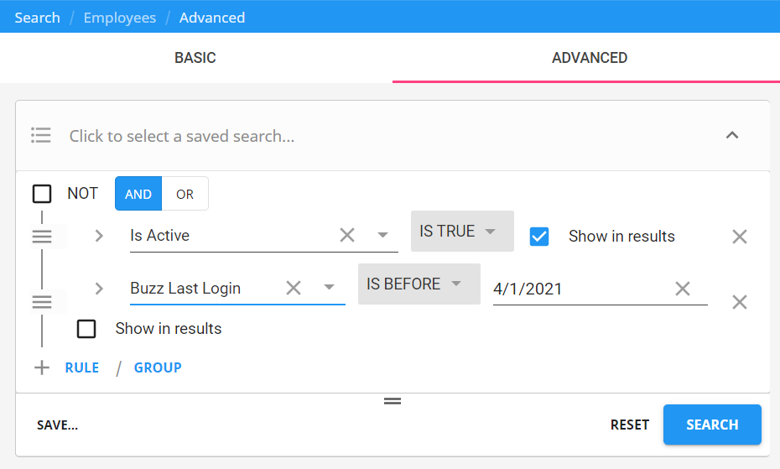Viewport: 780px width, 469px height.
Task: Select the OR operator
Action: 185,194
